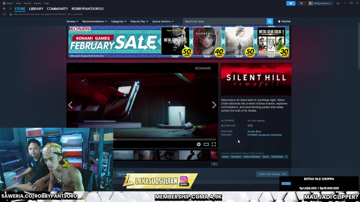Open the Browse dropdown menu
The image size is (360, 202).
[x=72, y=21]
